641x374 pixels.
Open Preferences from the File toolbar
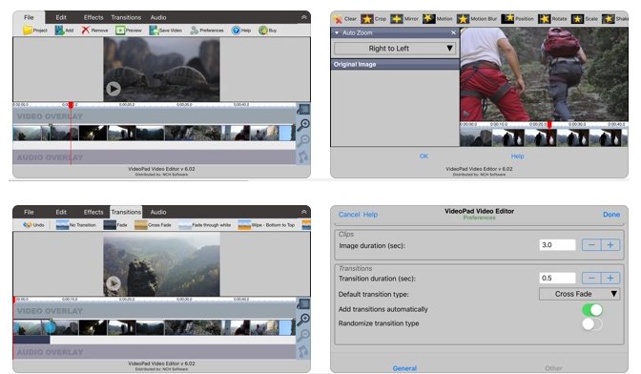tap(207, 31)
